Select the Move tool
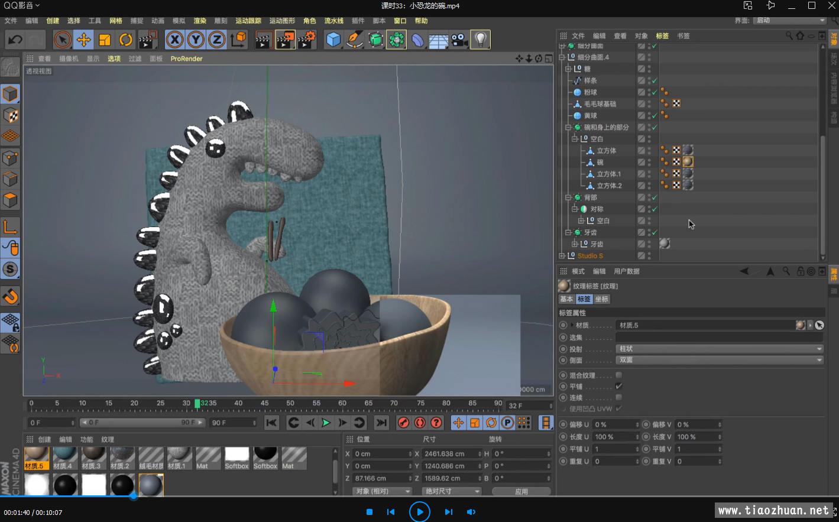Screen dimensions: 839x522 pos(83,40)
